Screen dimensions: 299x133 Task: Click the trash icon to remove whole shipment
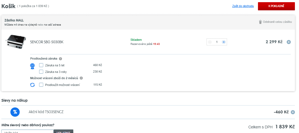(260, 22)
